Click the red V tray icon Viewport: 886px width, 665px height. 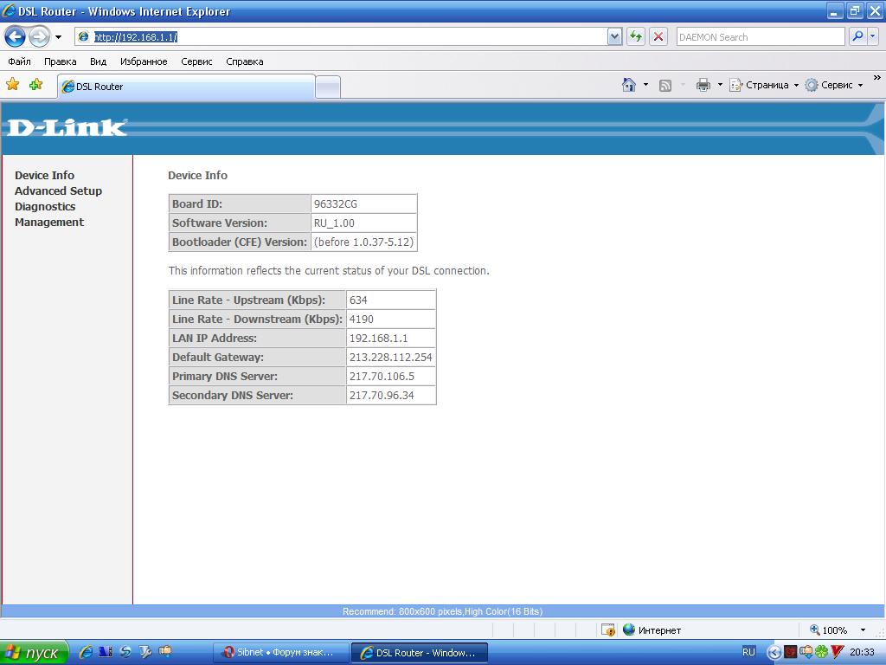tap(837, 653)
